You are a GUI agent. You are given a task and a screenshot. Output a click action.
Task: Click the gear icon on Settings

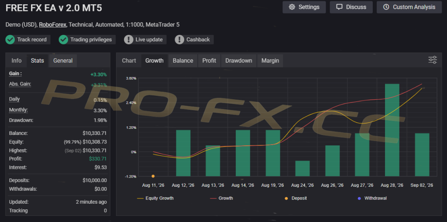point(292,7)
